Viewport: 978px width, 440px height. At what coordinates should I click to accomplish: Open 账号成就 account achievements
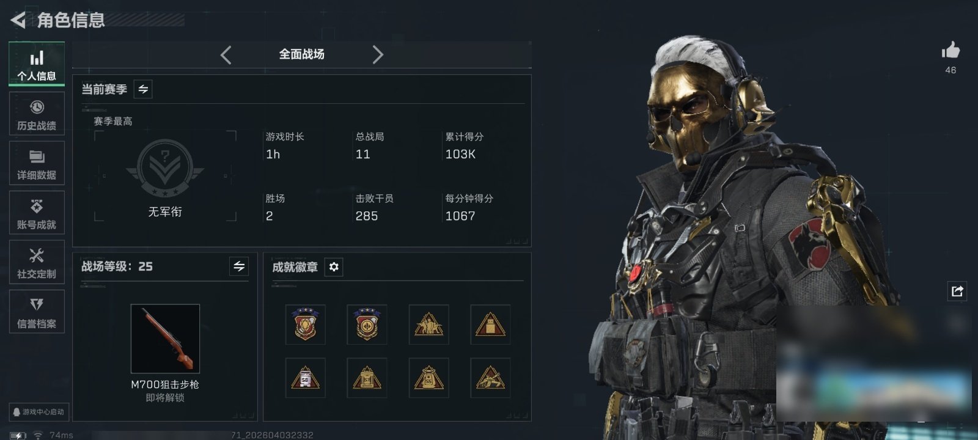click(x=37, y=213)
